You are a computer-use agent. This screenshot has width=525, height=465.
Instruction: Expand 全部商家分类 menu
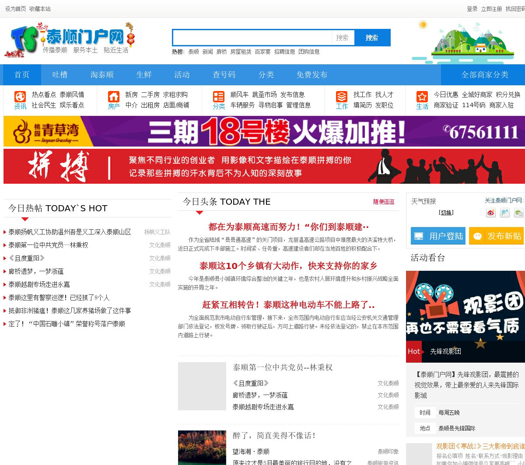[x=485, y=75]
